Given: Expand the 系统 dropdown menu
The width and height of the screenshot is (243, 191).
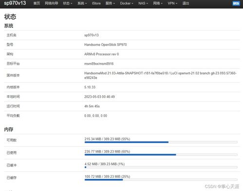Looking at the screenshot, I should [x=82, y=3].
